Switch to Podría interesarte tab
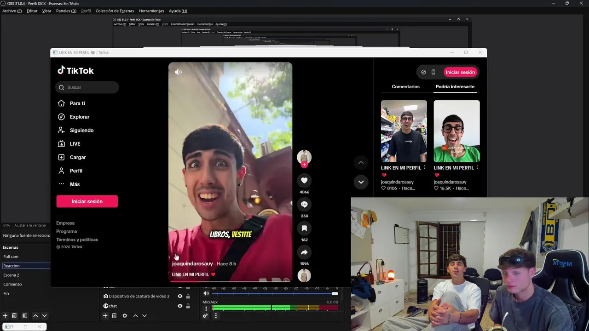Screen dimensions: 589x331 pyautogui.click(x=455, y=86)
